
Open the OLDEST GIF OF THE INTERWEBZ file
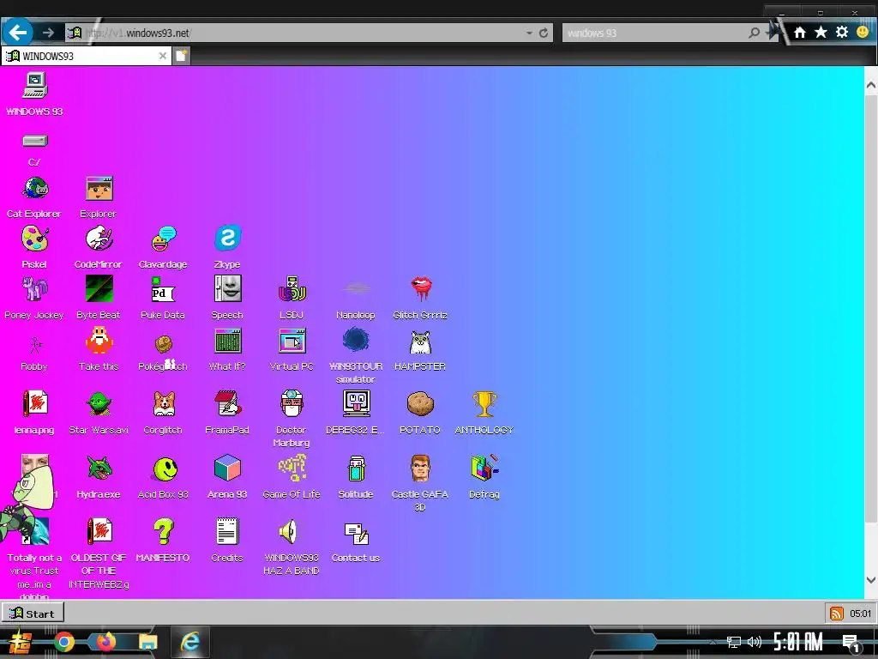coord(99,531)
